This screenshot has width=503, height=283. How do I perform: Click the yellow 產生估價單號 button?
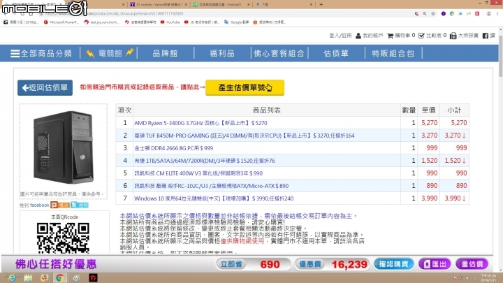(245, 87)
